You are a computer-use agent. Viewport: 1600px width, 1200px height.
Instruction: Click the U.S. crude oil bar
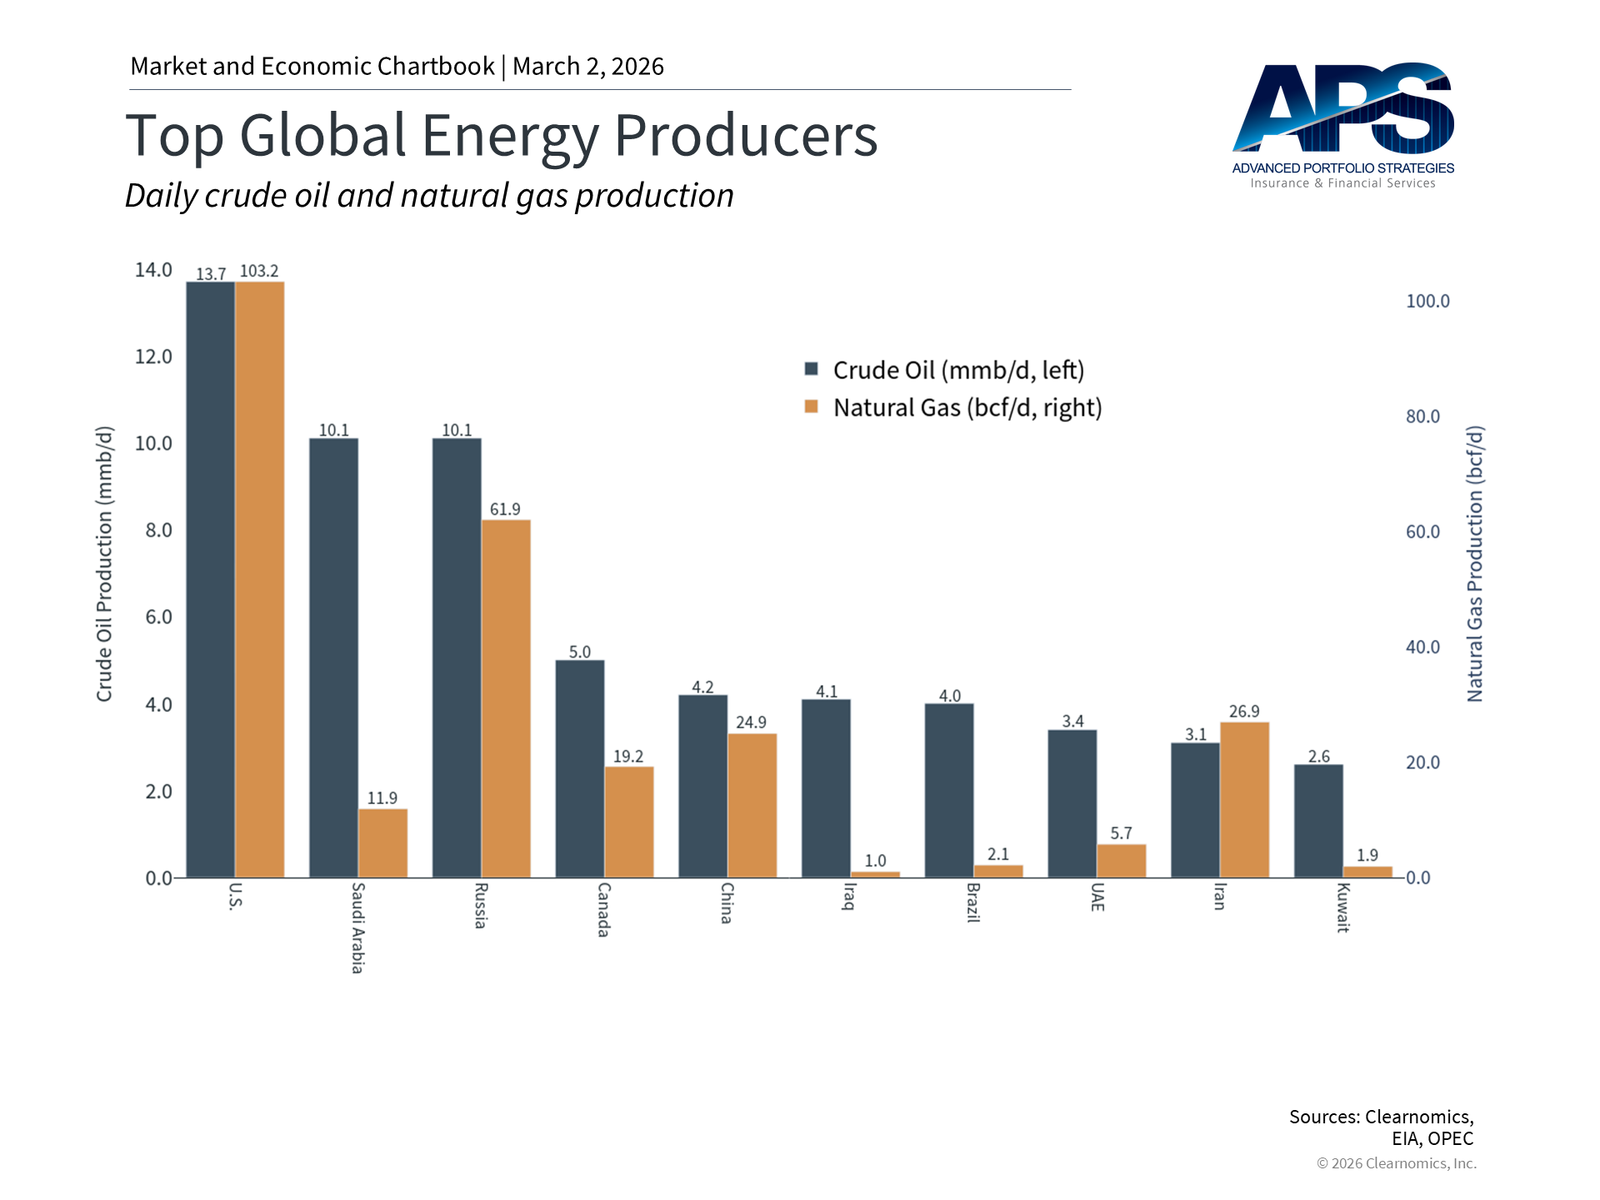[210, 579]
